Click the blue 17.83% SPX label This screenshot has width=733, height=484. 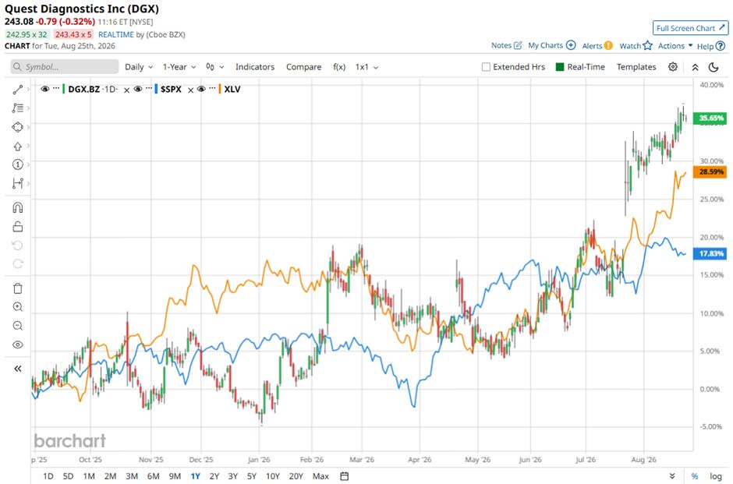point(710,253)
